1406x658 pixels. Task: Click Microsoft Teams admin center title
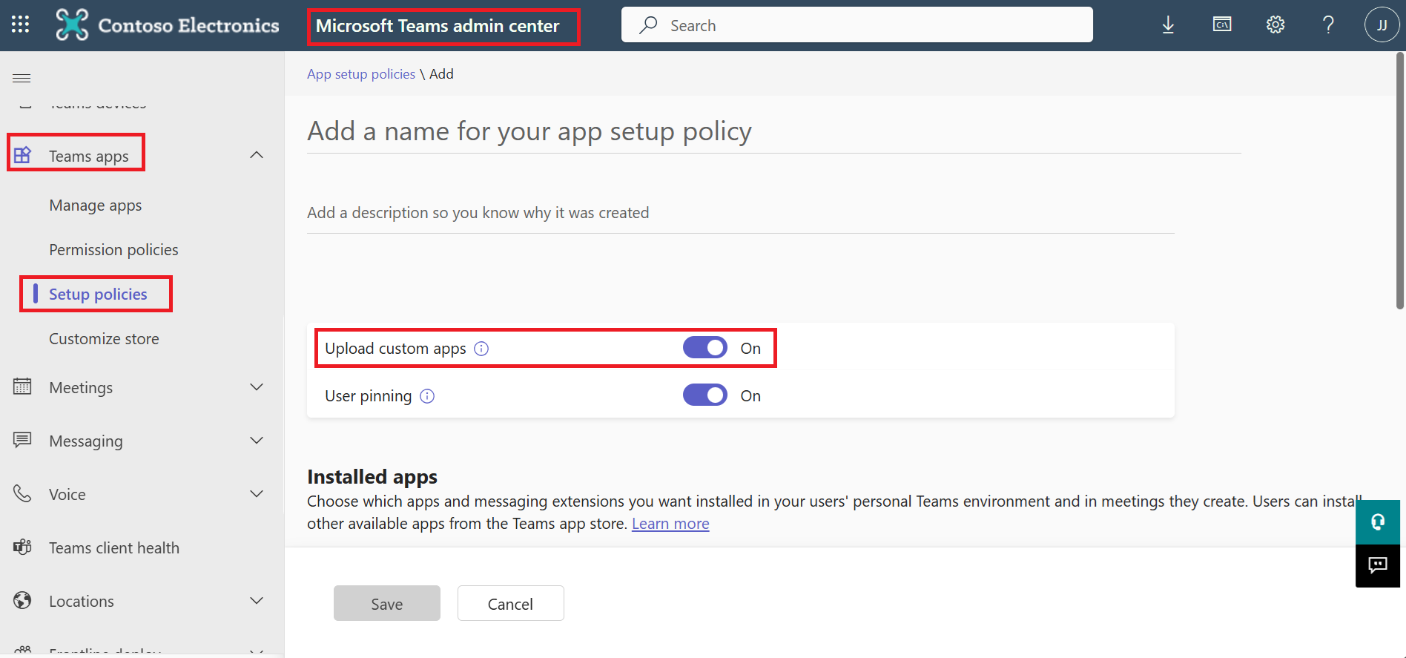coord(438,26)
